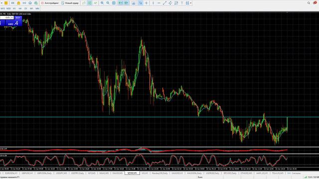This screenshot has width=319, height=179.
Task: Tile chart windows with grid icon
Action: [114, 3]
